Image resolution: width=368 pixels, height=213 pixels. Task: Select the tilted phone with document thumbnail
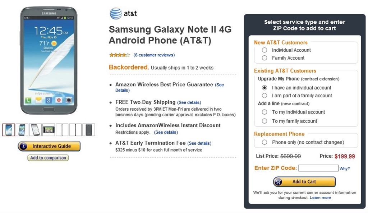[x=35, y=130]
